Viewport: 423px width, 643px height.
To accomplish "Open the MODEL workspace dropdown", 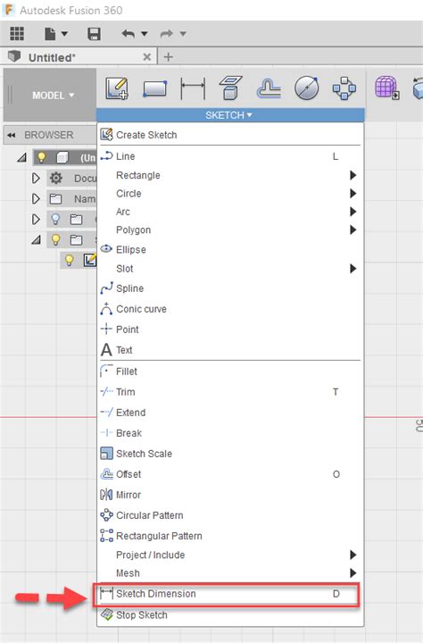I will tap(54, 96).
